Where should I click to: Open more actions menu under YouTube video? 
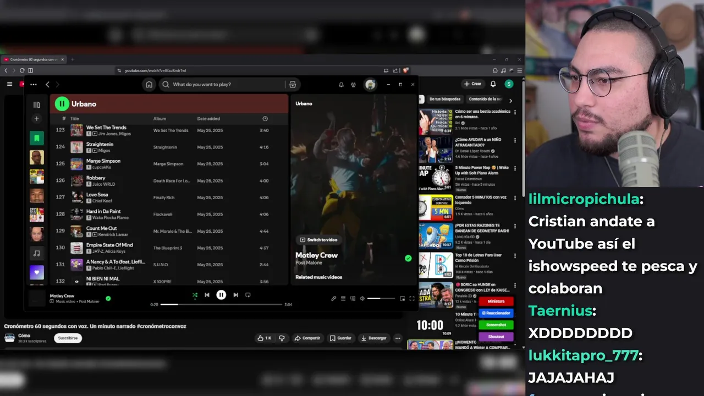[x=398, y=338]
